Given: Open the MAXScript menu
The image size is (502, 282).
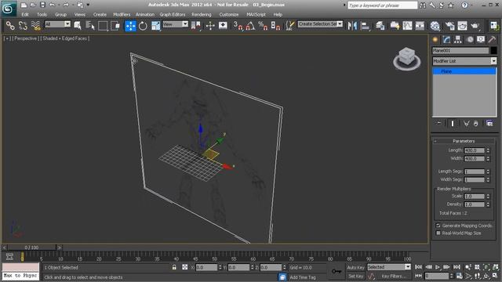Looking at the screenshot, I should [x=256, y=14].
